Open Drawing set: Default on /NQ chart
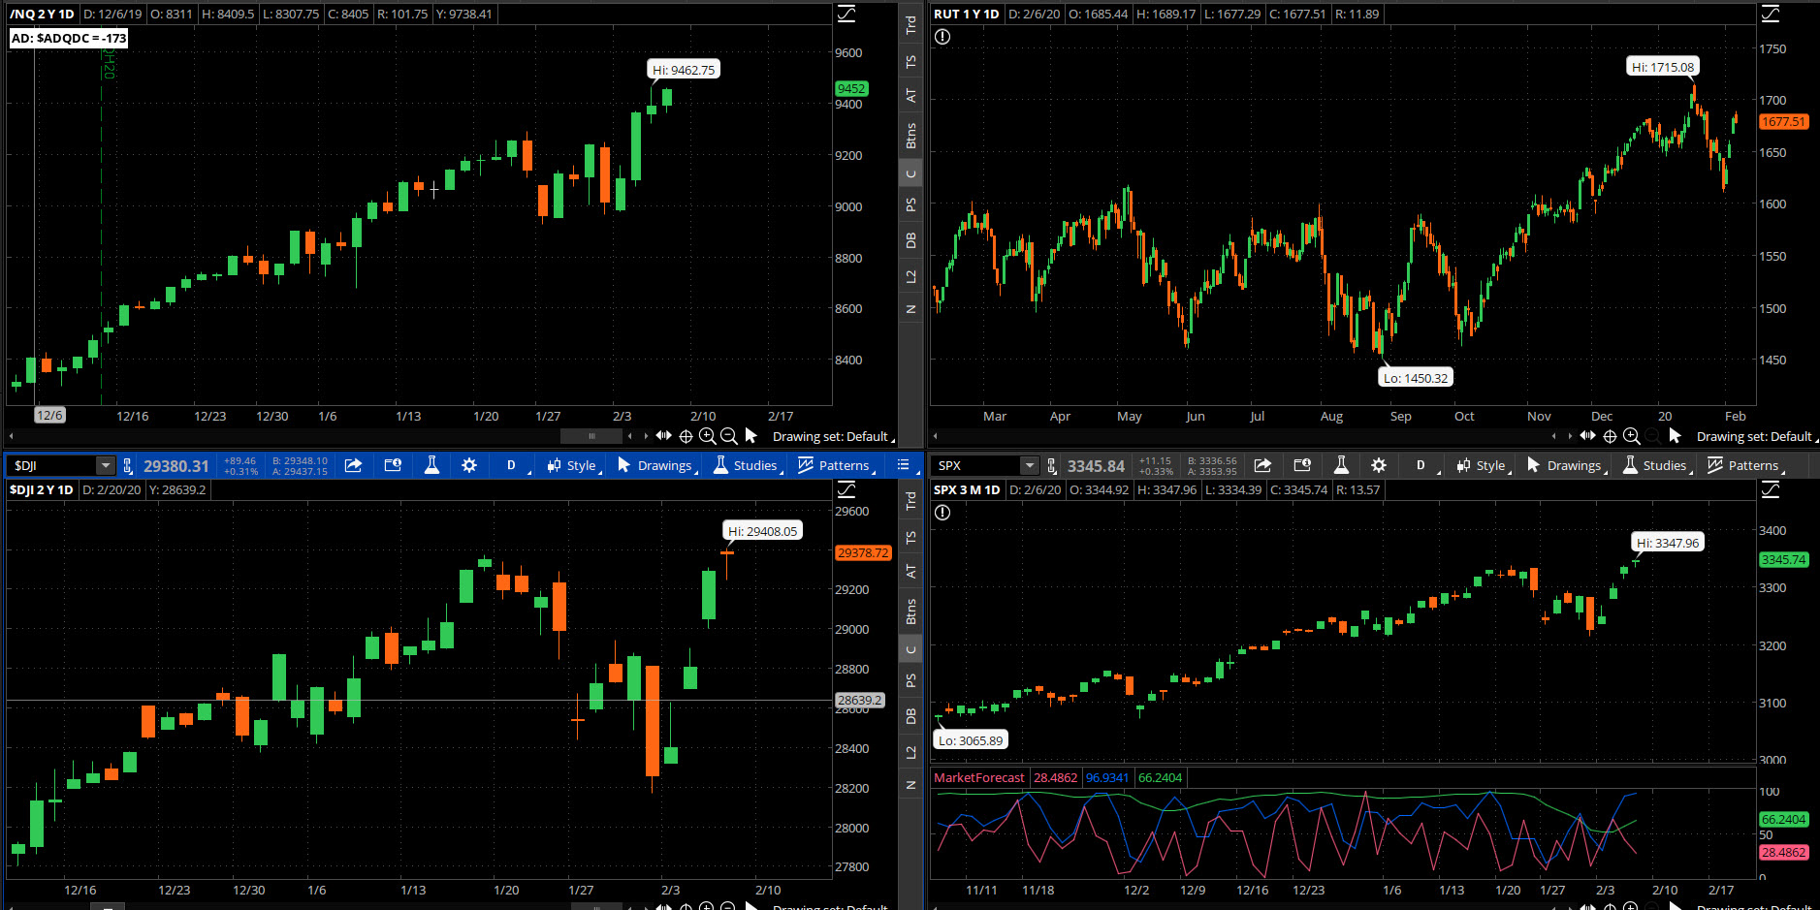Image resolution: width=1820 pixels, height=910 pixels. 833,436
